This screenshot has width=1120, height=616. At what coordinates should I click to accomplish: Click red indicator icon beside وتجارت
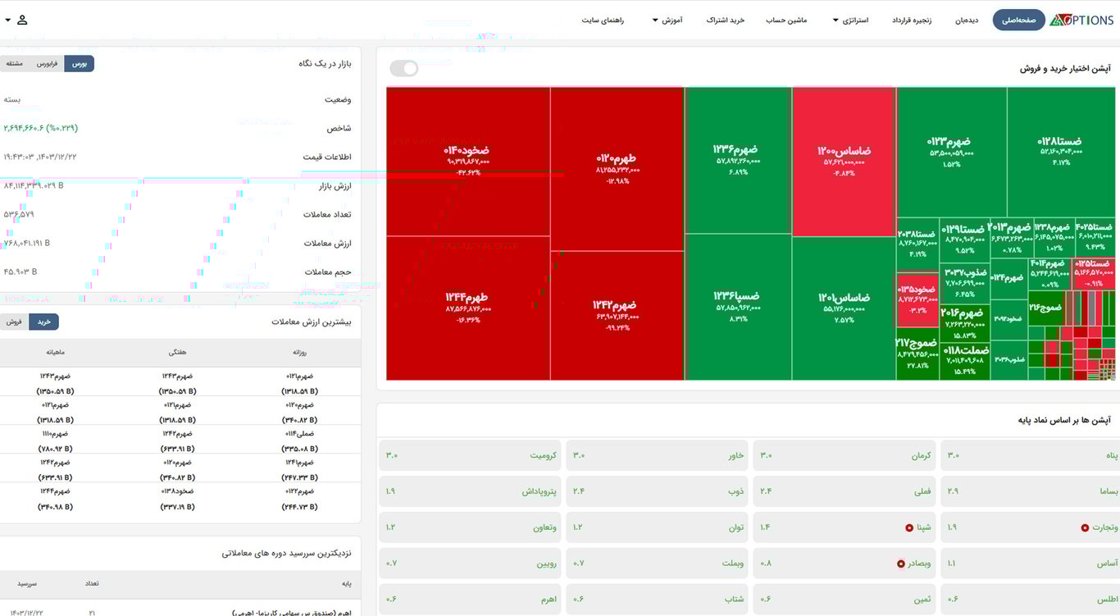1085,528
